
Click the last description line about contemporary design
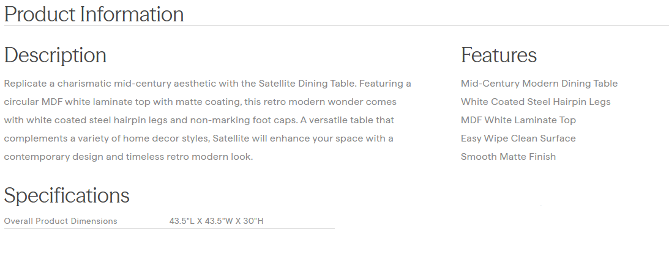pos(128,157)
